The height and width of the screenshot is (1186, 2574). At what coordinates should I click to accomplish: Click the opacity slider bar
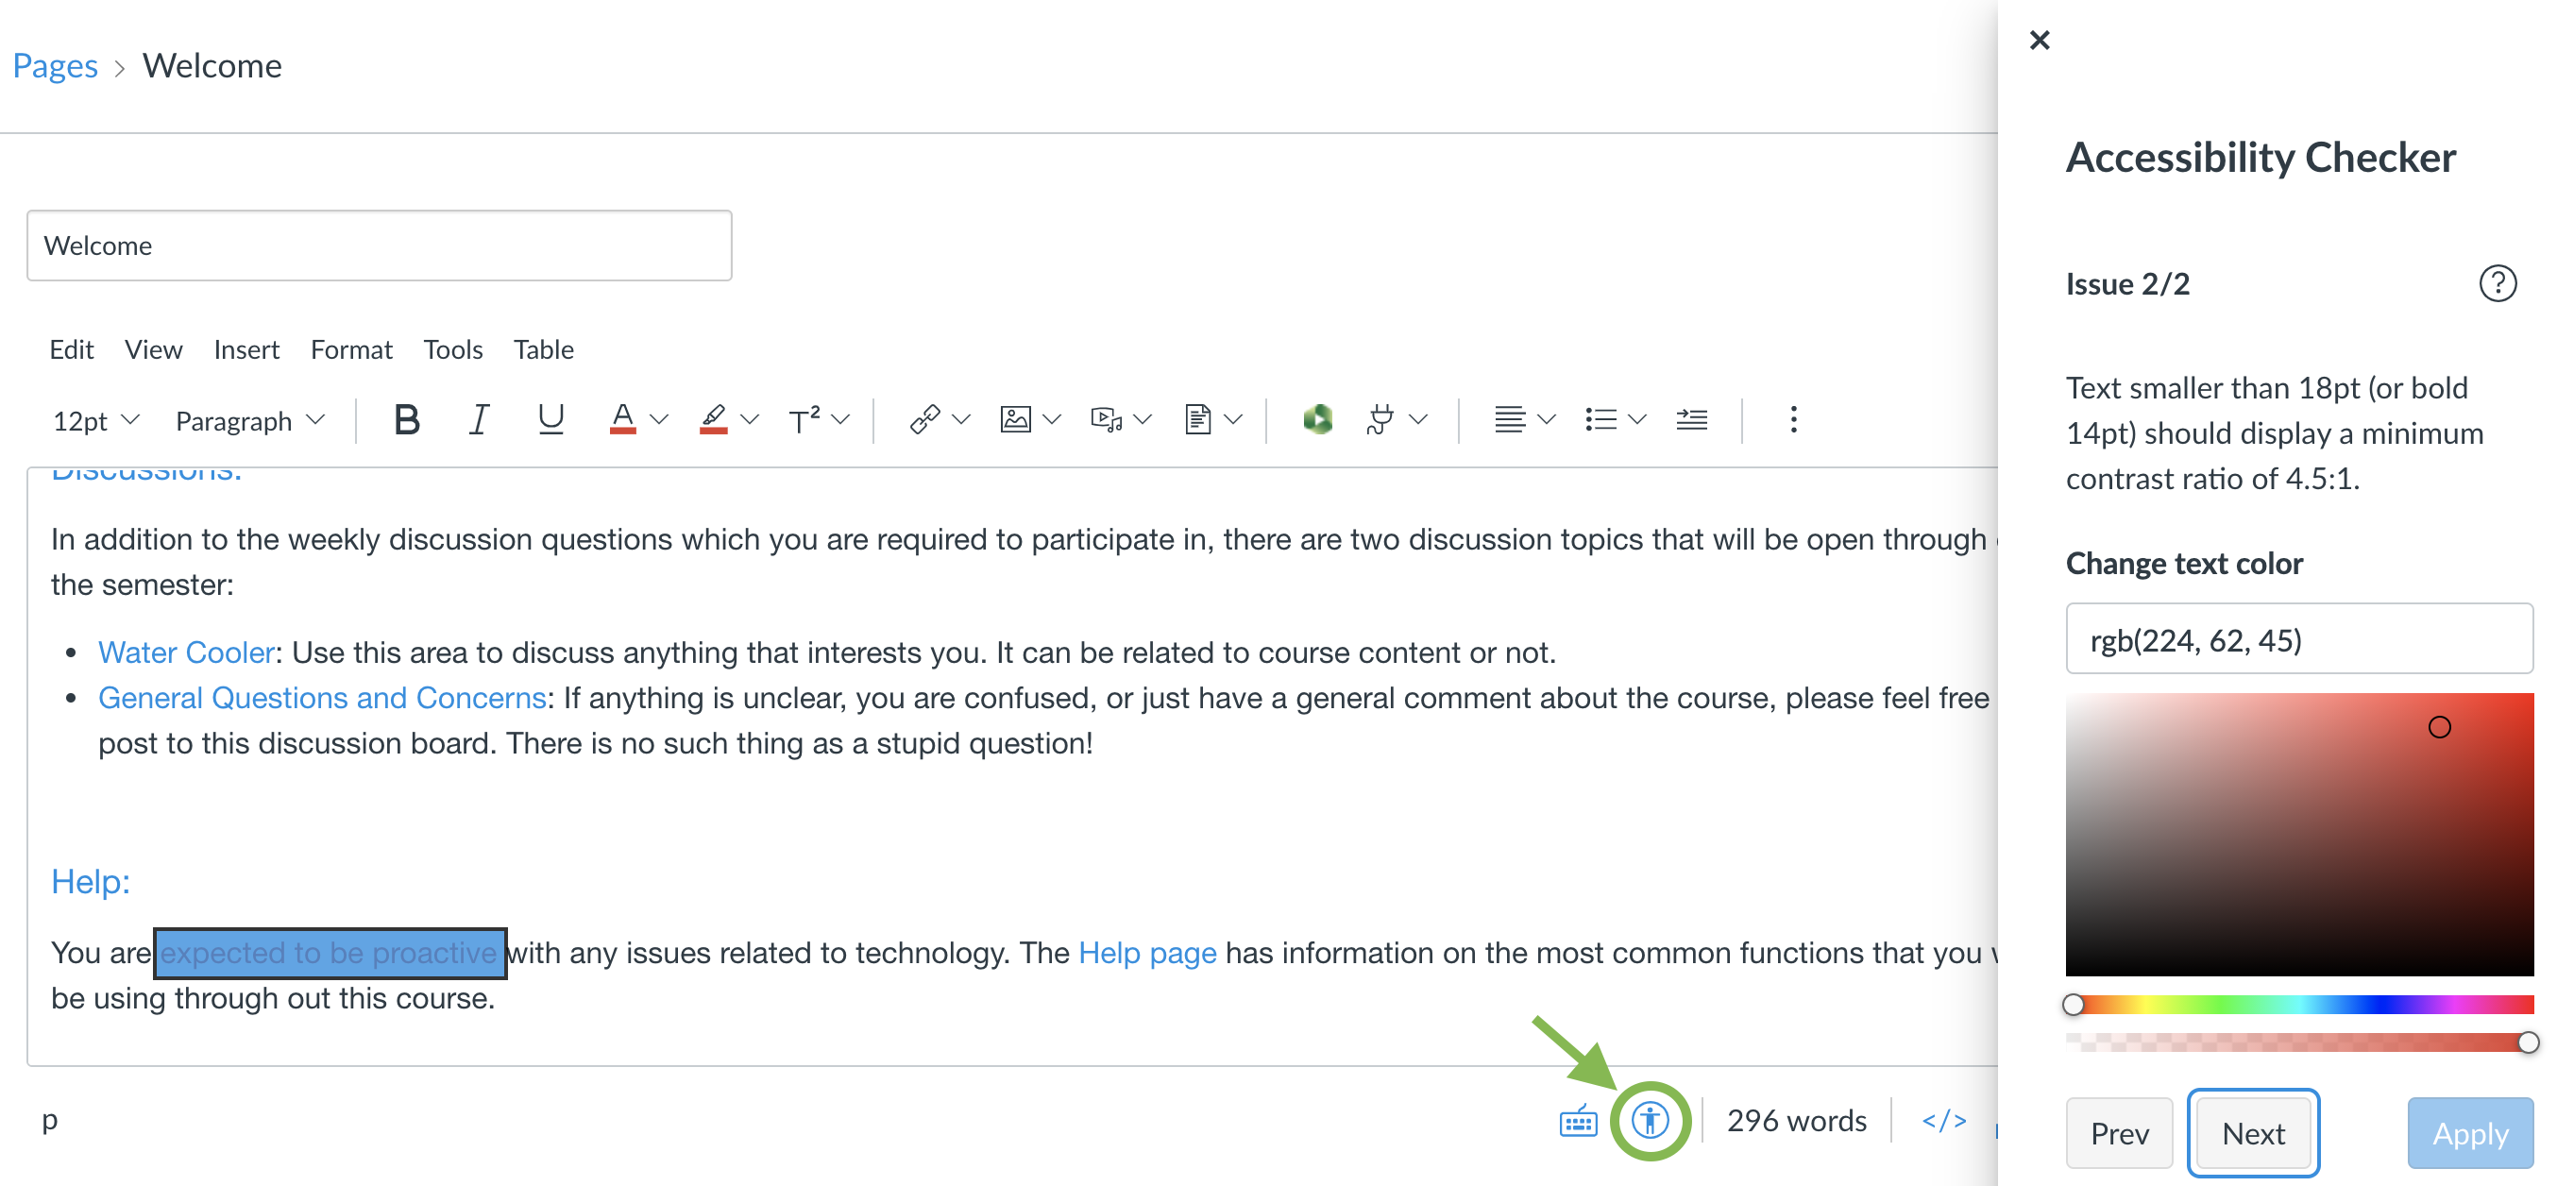[x=2299, y=1042]
